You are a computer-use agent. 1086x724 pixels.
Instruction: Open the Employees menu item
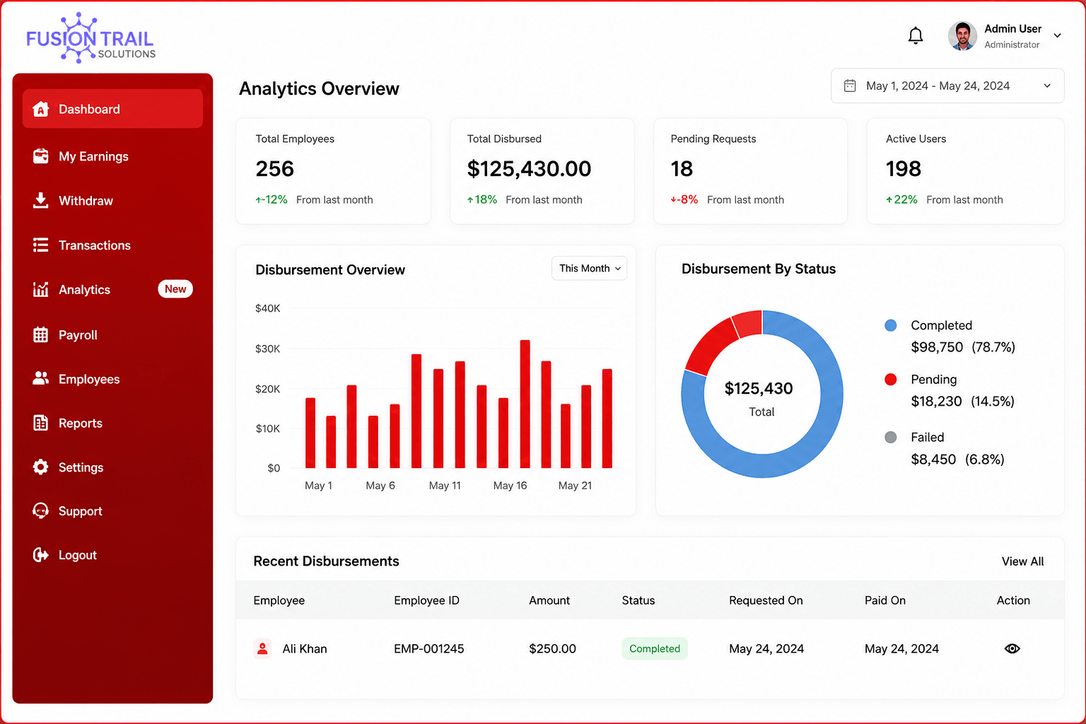point(112,379)
